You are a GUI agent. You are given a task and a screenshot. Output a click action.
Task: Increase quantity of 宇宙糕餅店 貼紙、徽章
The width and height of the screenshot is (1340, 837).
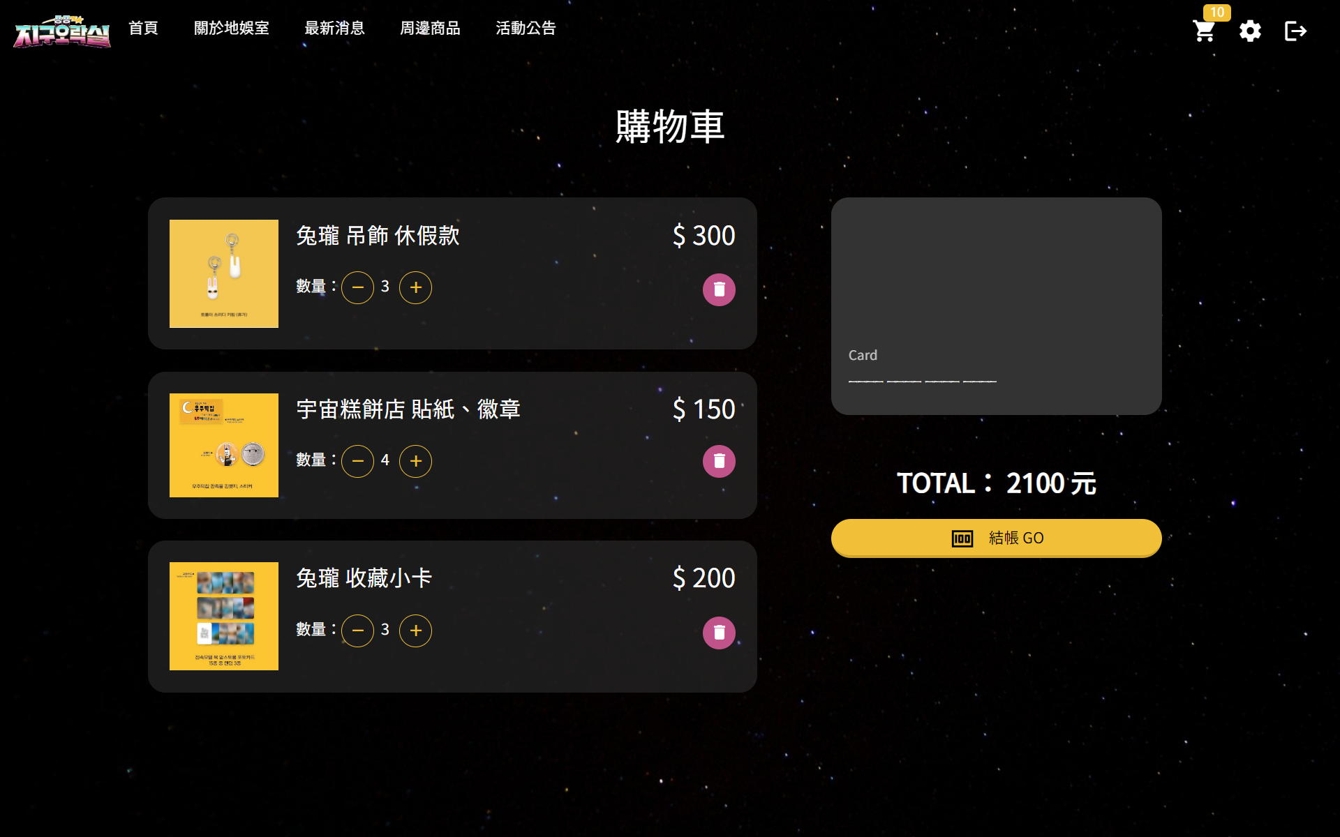tap(415, 461)
